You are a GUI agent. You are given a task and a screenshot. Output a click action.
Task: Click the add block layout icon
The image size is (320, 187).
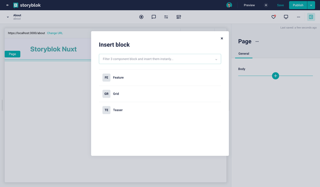tap(179, 17)
